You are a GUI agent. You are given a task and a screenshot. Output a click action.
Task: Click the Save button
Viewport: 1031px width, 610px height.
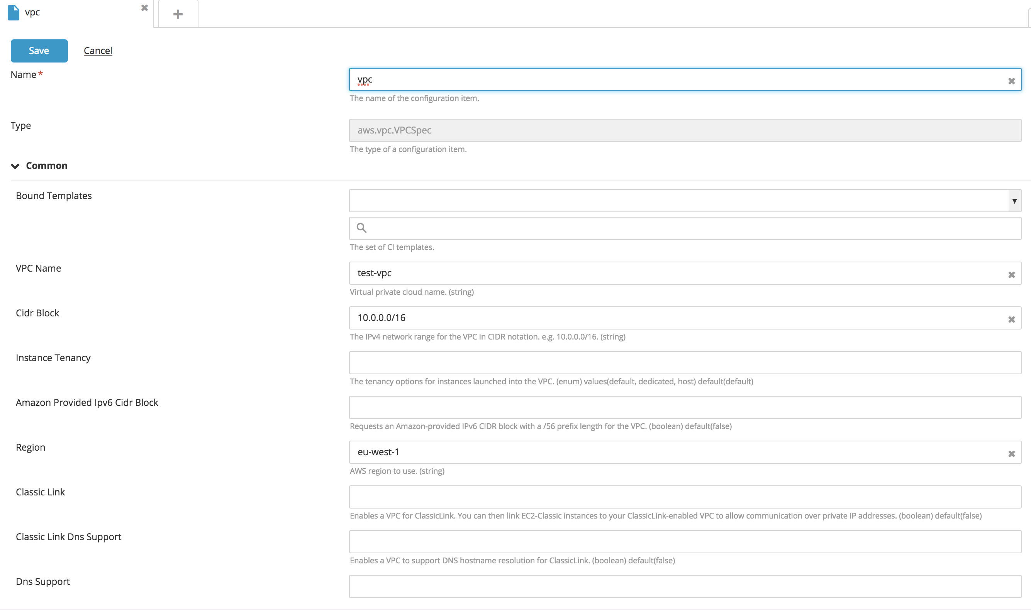39,51
